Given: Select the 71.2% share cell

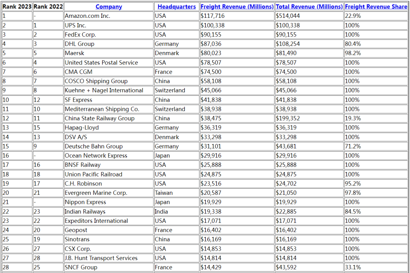Looking at the screenshot, I should tap(376, 147).
